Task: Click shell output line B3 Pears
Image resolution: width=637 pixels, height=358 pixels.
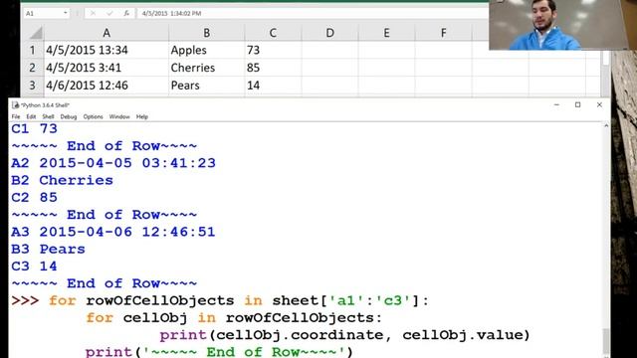Action: [49, 249]
